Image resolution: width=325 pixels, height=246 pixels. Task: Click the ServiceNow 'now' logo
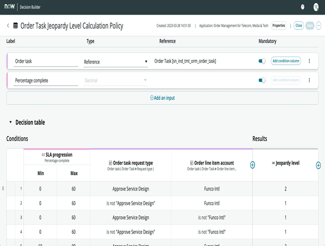(x=10, y=7)
